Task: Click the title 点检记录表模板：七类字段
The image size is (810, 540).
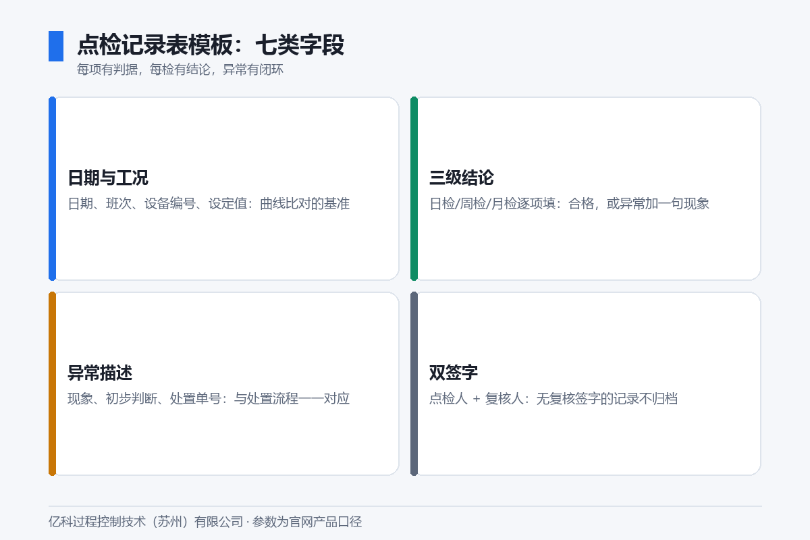Action: point(211,45)
